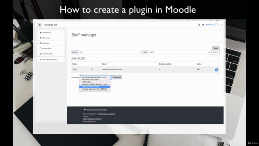
Task: Click the Site administration wrench icon
Action: (40, 60)
